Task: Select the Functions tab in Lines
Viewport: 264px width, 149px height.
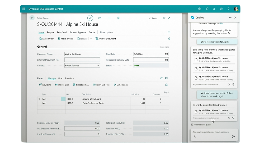Action: click(69, 78)
